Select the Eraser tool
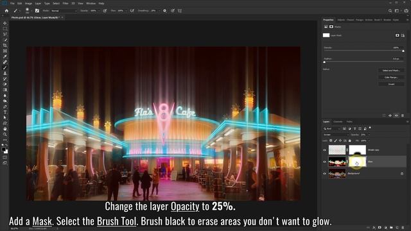 point(5,84)
